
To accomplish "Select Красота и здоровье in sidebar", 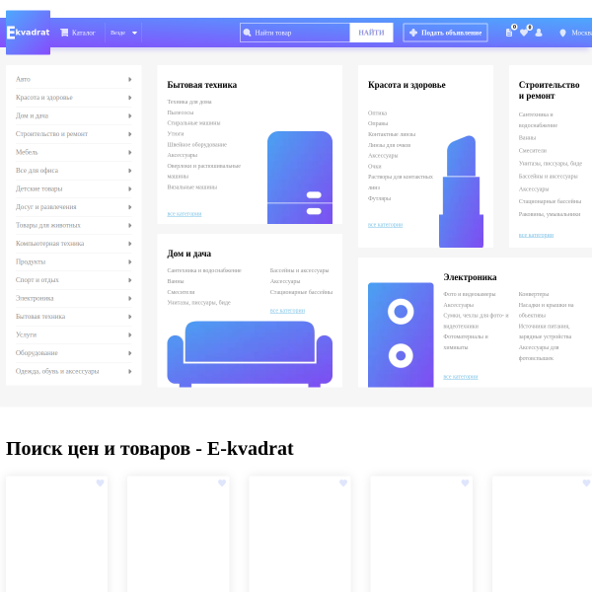I will (x=44, y=98).
